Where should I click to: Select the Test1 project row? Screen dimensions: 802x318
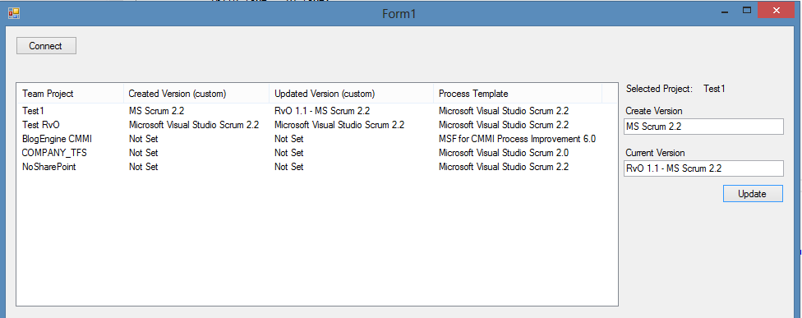click(x=316, y=110)
